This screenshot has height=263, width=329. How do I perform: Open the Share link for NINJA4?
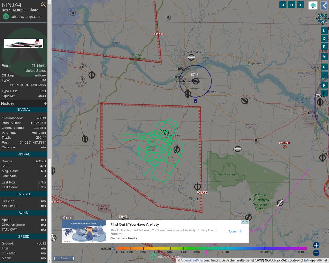point(33,10)
